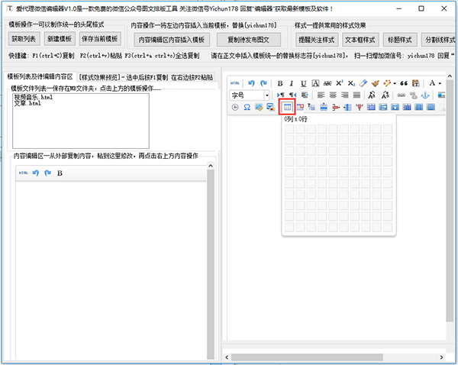Image resolution: width=458 pixels, height=365 pixels.
Task: Click the 获取列表 button
Action: click(x=23, y=39)
